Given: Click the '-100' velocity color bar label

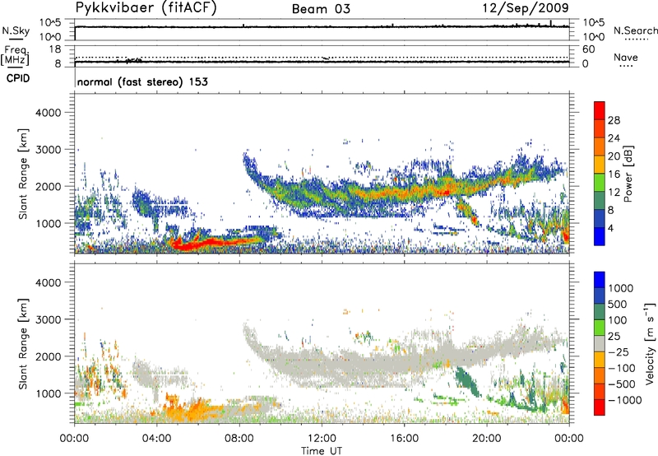Looking at the screenshot, I should point(622,368).
